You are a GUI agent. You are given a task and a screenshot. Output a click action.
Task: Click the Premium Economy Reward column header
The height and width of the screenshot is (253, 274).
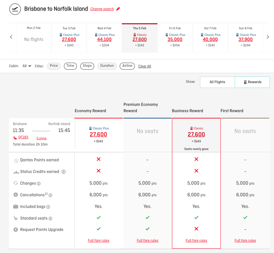click(x=141, y=107)
